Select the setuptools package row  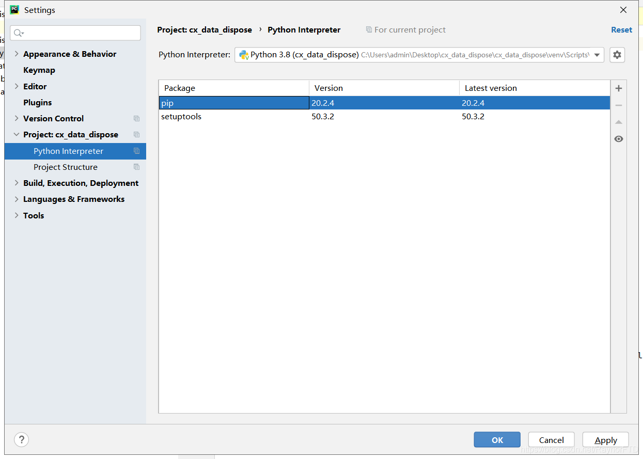coord(384,117)
